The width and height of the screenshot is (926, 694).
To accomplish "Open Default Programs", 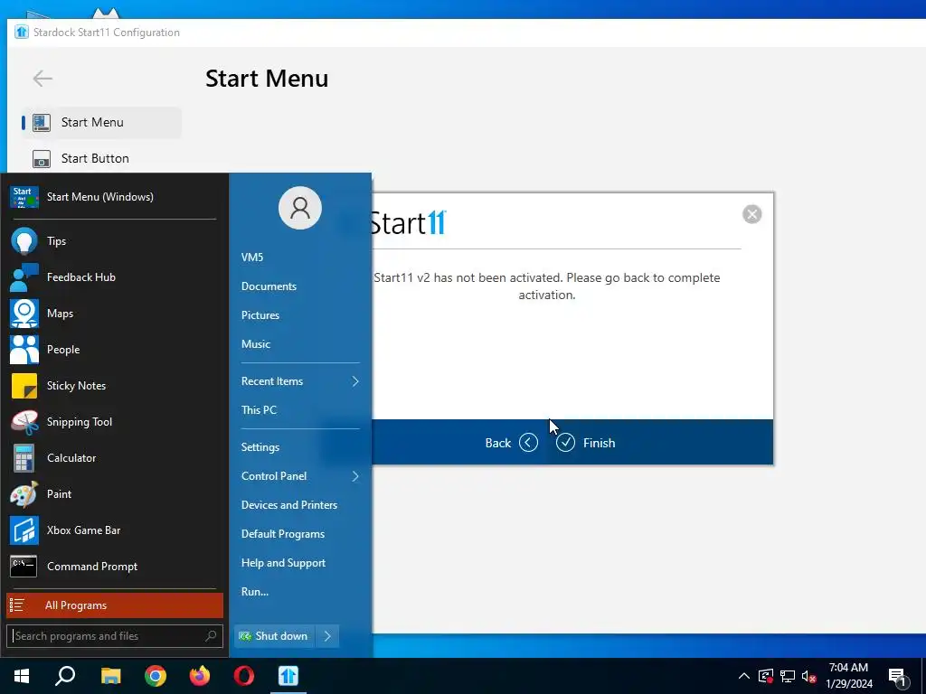I will pyautogui.click(x=283, y=534).
